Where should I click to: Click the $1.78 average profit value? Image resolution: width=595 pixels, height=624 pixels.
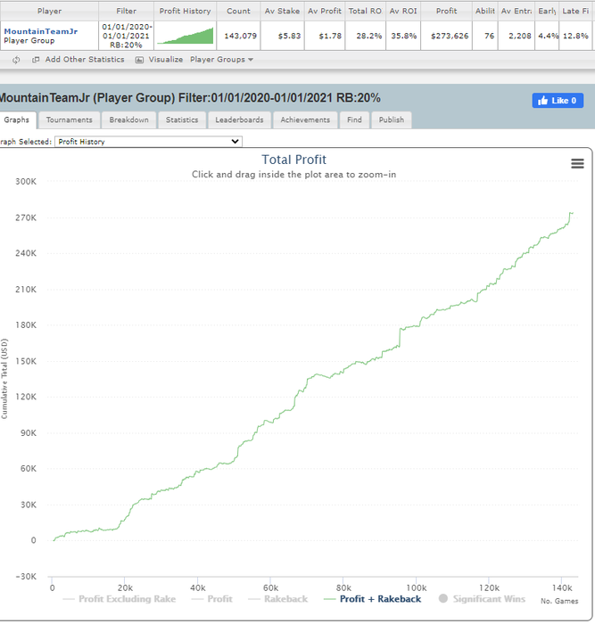point(330,36)
